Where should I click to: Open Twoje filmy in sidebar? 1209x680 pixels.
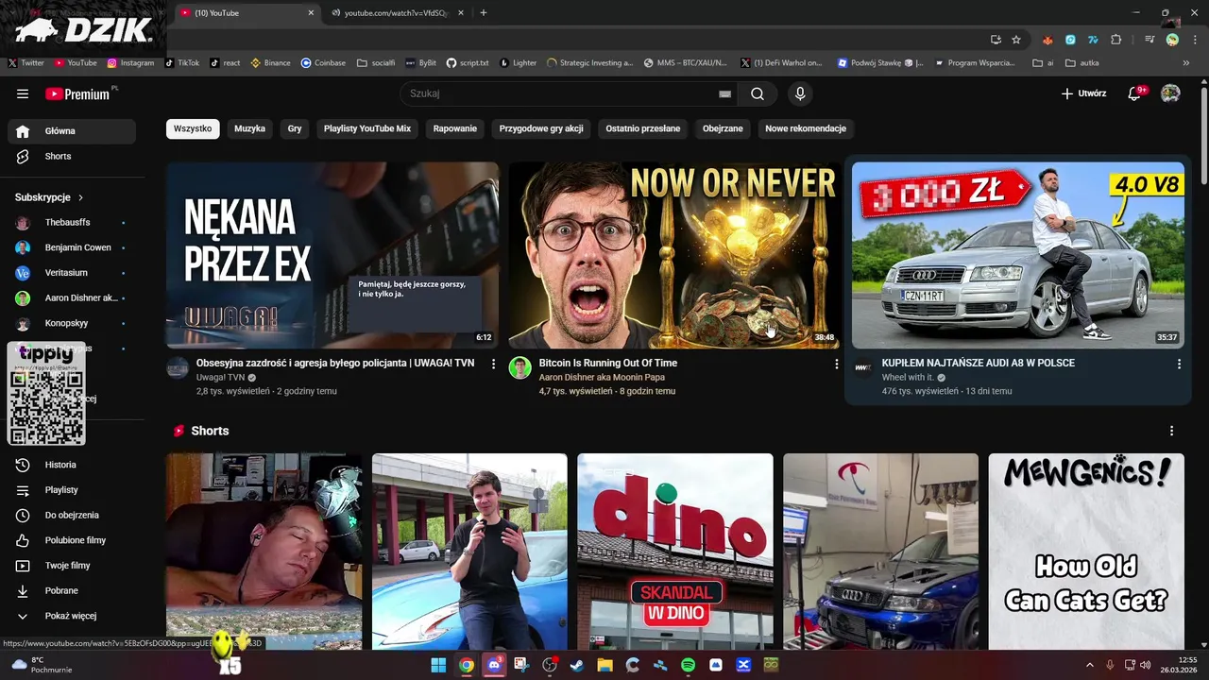pos(72,566)
